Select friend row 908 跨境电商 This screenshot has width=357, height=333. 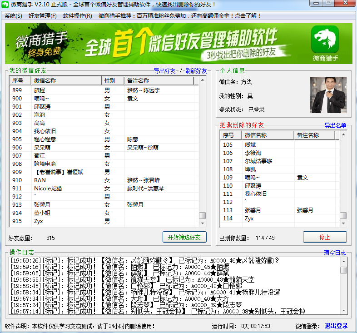(104, 164)
